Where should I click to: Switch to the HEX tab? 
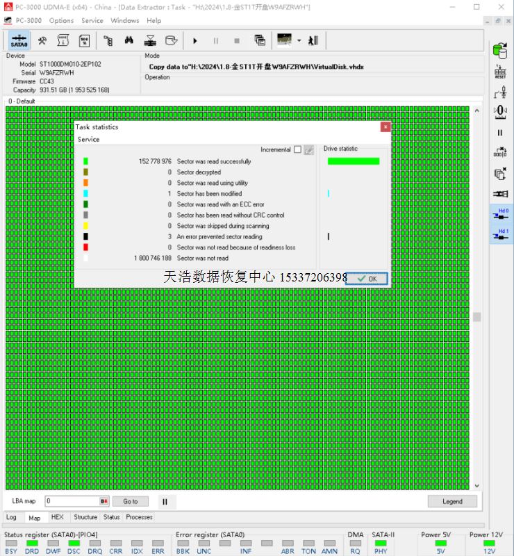[x=57, y=517]
